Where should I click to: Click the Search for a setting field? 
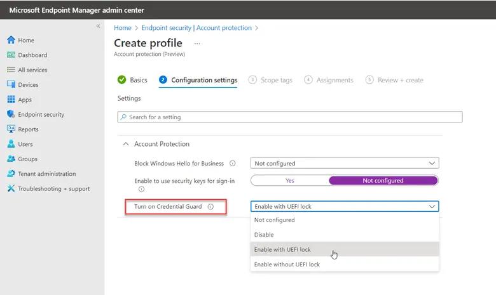tap(290, 117)
